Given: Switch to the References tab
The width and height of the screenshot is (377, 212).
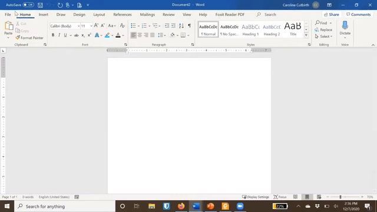Looking at the screenshot, I should (123, 14).
